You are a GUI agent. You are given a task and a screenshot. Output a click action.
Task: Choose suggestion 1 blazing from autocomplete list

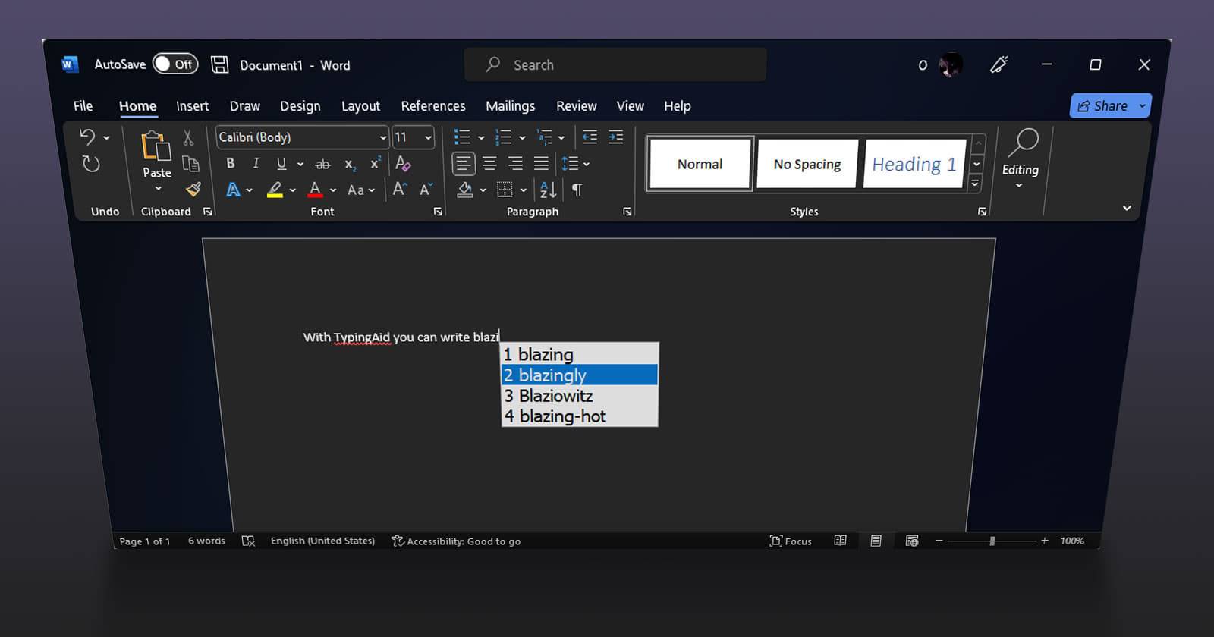(580, 354)
